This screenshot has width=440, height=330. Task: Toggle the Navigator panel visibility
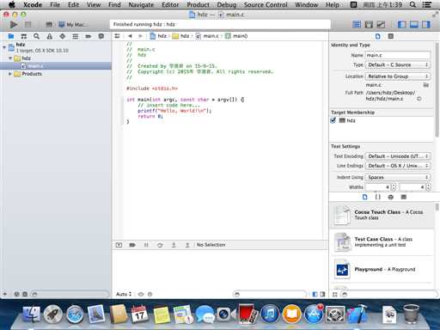point(402,25)
